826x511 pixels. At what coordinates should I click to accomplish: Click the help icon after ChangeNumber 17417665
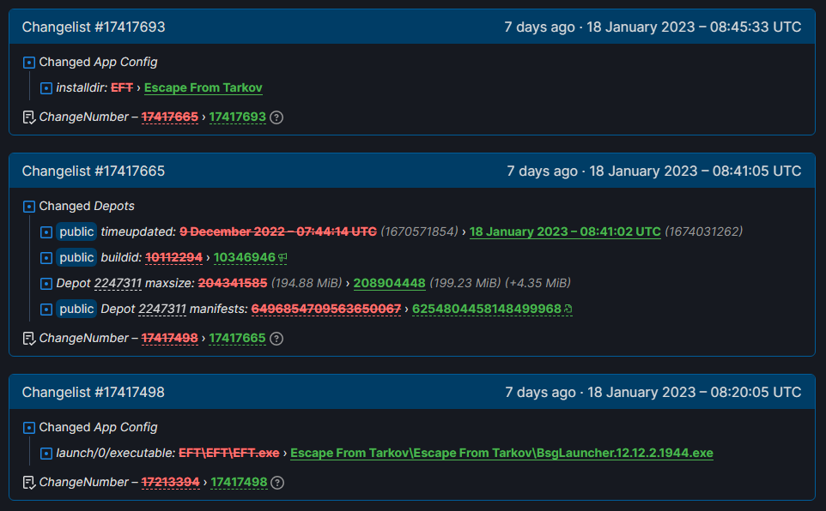click(276, 339)
